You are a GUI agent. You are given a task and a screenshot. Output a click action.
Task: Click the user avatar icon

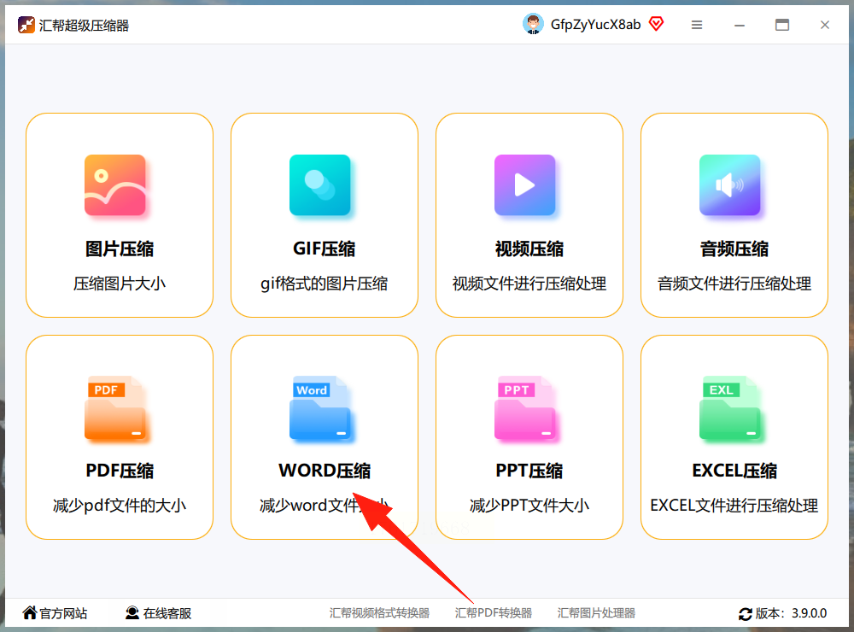[x=533, y=24]
